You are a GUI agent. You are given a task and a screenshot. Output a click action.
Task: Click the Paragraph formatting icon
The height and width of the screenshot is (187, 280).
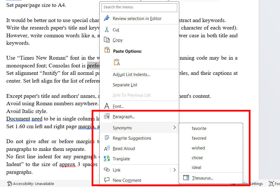pos(107,116)
